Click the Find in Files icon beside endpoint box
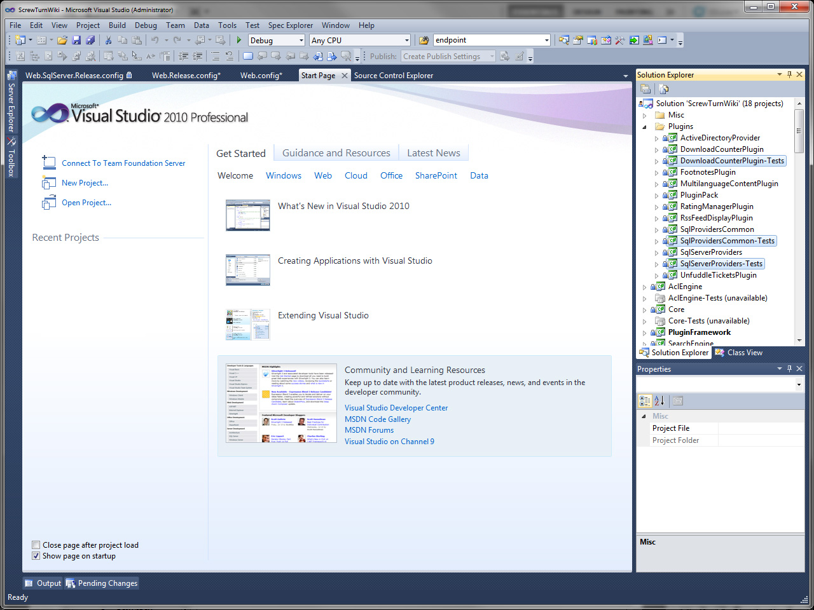814x610 pixels. point(424,40)
